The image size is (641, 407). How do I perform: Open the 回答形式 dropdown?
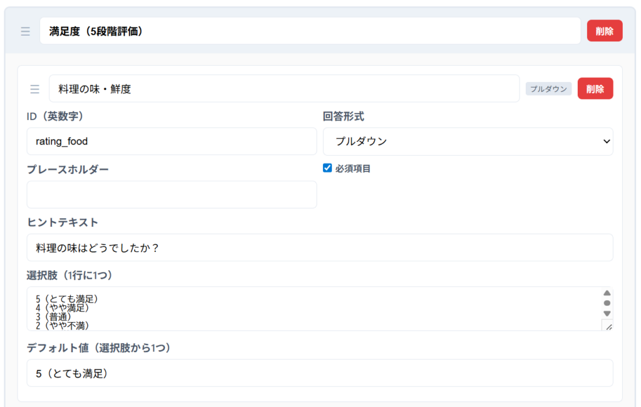(468, 141)
